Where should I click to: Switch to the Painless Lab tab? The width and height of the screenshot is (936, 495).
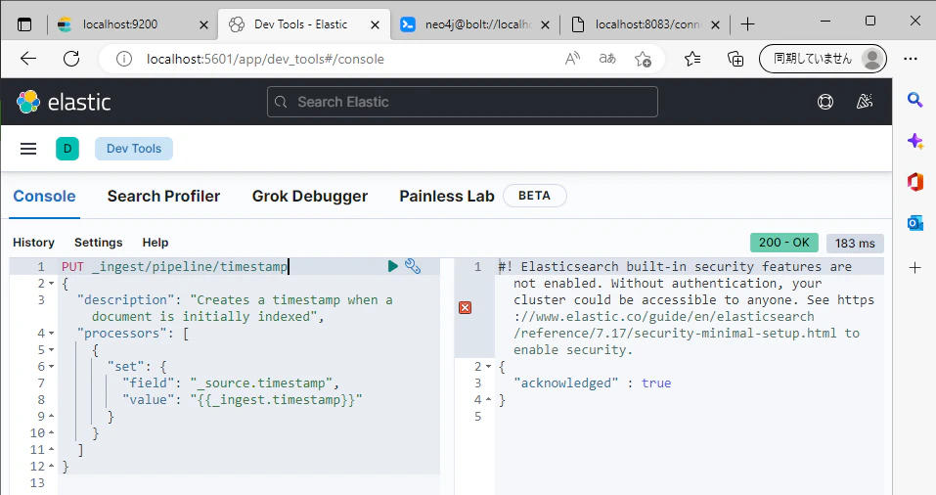pyautogui.click(x=447, y=197)
